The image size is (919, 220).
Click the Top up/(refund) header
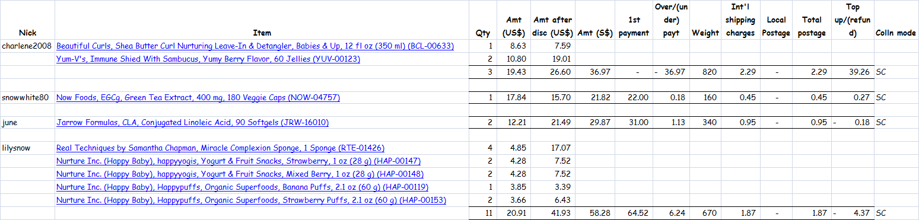pyautogui.click(x=853, y=20)
